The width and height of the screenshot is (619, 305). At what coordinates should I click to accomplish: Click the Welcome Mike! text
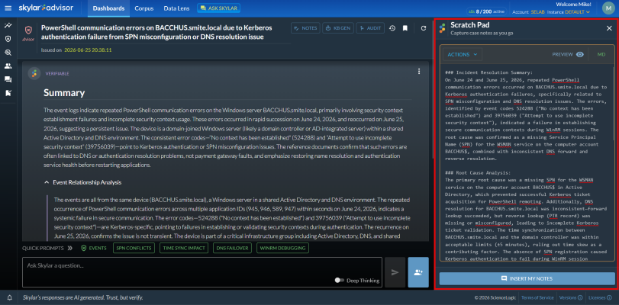573,5
